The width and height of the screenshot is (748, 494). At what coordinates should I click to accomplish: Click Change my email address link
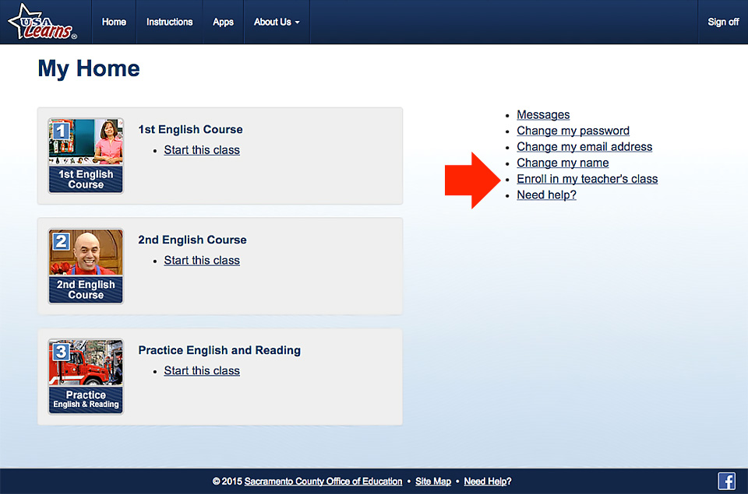tap(584, 146)
